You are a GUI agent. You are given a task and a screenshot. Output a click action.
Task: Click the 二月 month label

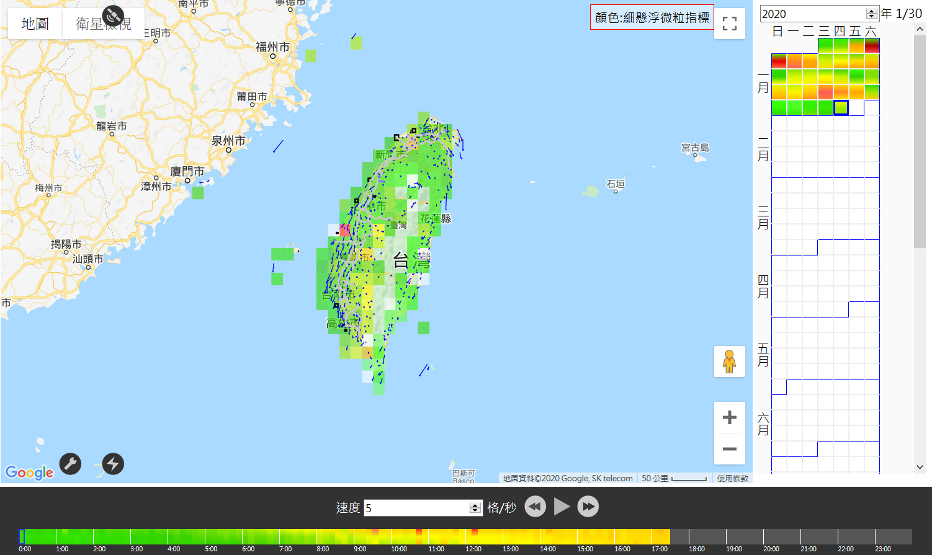click(x=763, y=149)
